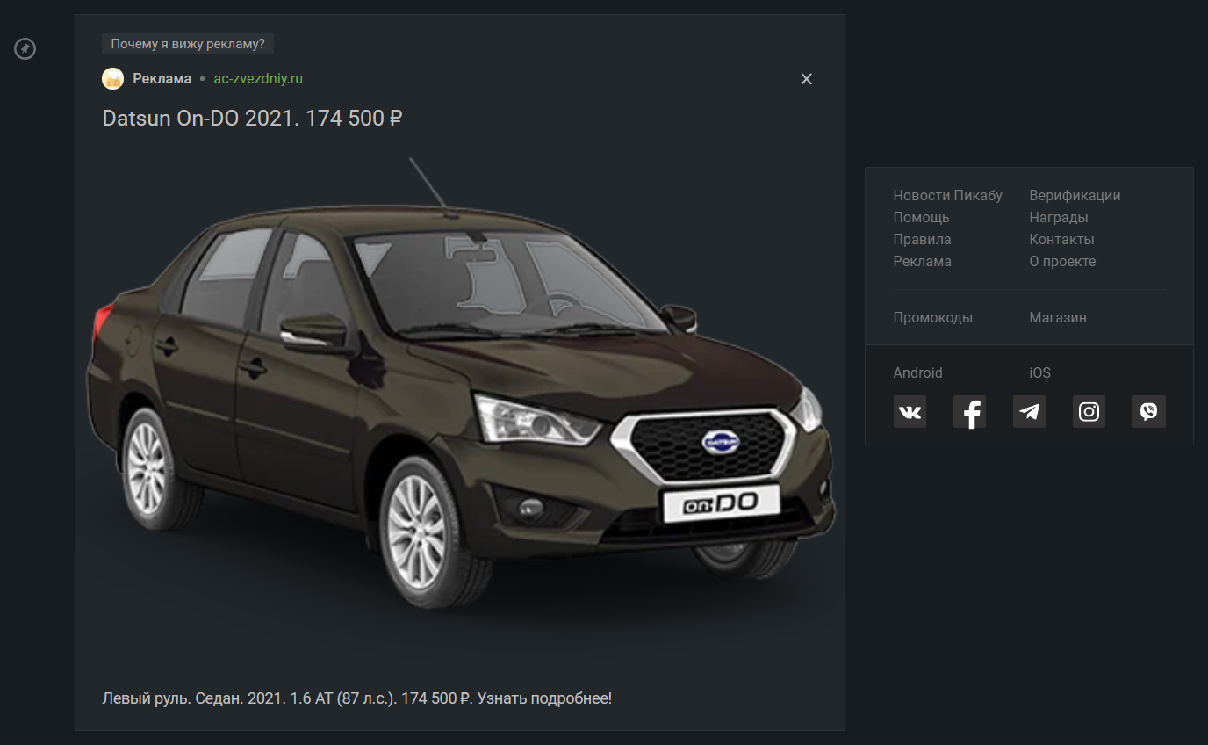Open the ac-zvezdniy.ru advertiser link
The image size is (1208, 745).
pos(258,79)
